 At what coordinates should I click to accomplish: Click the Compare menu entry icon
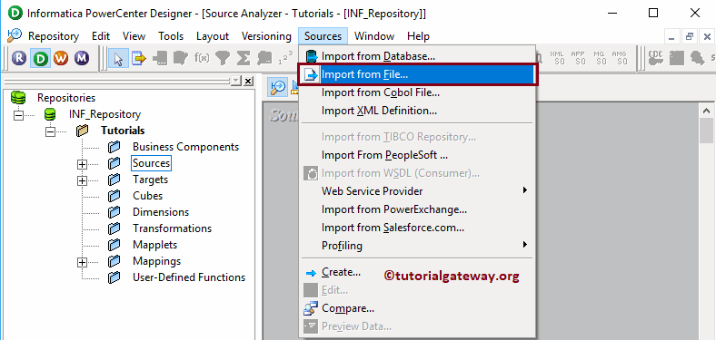[x=311, y=308]
